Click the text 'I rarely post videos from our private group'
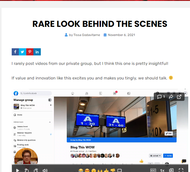This screenshot has width=190, height=172. tap(52, 63)
